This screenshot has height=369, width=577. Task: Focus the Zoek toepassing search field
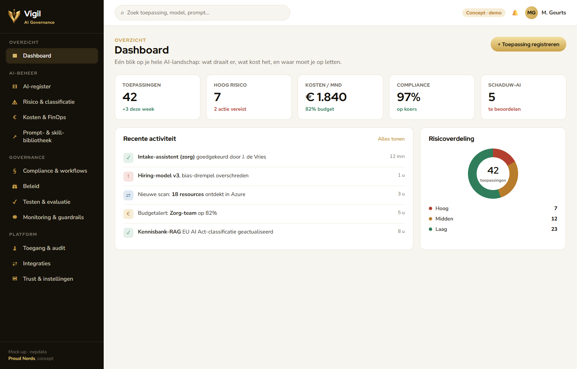202,13
